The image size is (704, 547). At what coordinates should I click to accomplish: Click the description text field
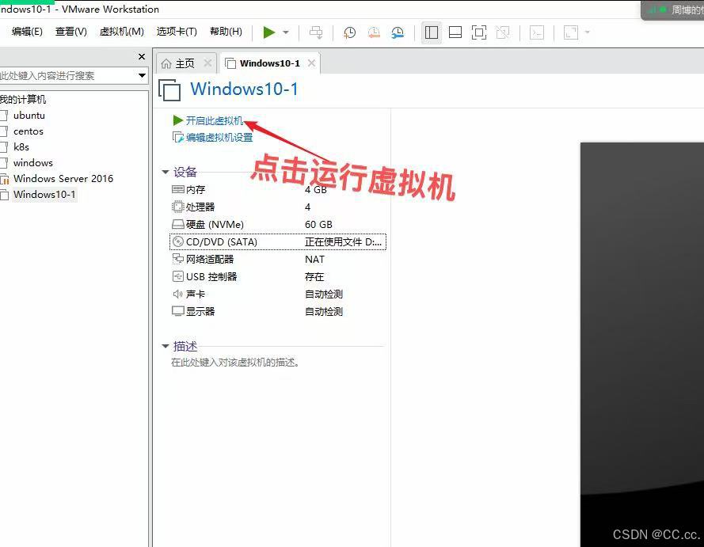point(235,362)
